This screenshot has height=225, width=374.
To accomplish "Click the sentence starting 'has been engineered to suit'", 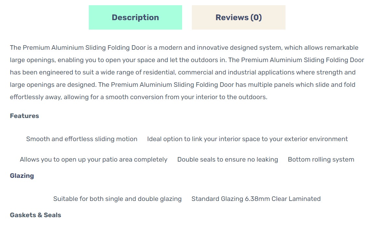I will click(183, 72).
